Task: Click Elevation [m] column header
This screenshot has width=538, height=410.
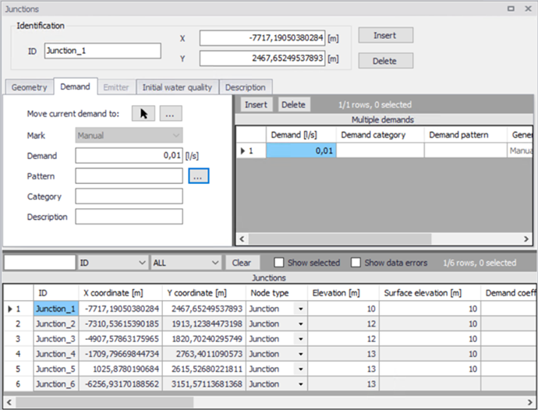Action: pos(343,293)
